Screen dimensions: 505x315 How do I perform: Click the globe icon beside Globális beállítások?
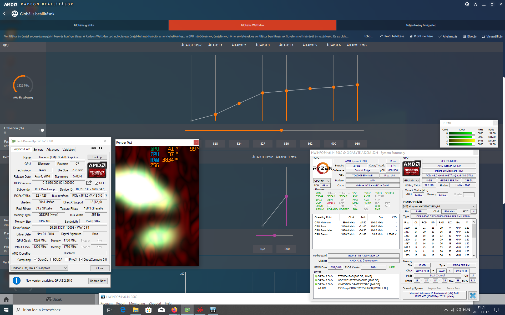point(15,14)
